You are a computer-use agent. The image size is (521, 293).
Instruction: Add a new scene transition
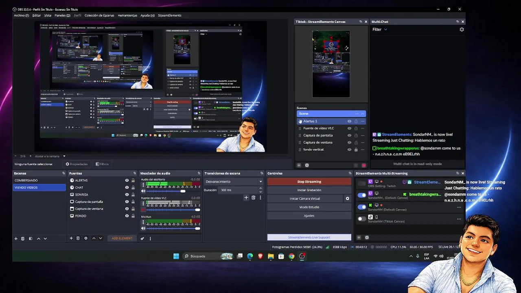click(x=246, y=197)
